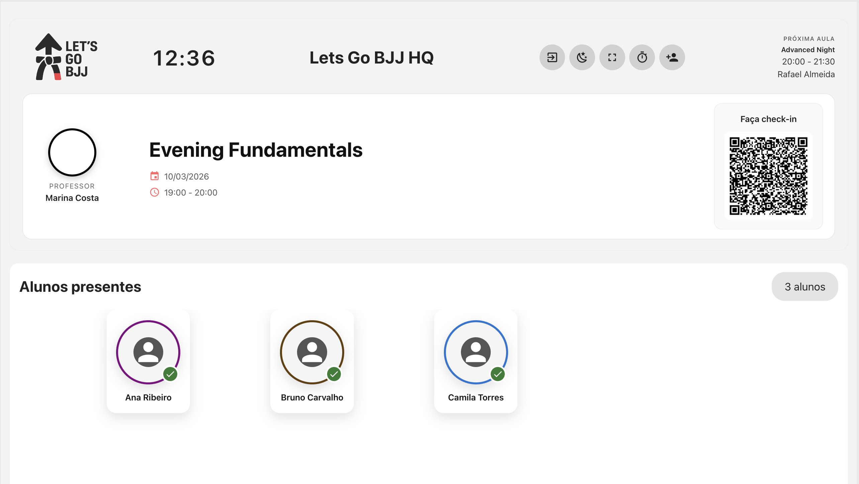Click the 12:36 clock display
The width and height of the screenshot is (859, 484).
184,58
